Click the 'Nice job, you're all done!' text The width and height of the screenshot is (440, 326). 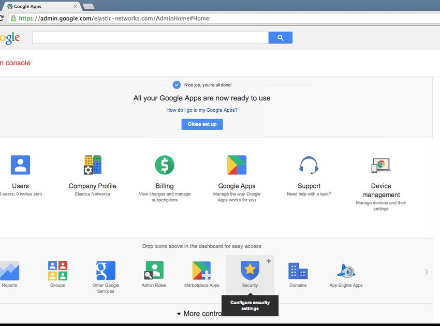click(208, 85)
